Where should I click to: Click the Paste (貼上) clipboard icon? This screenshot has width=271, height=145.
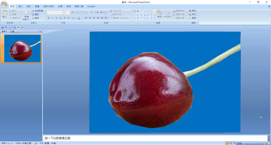(4, 13)
